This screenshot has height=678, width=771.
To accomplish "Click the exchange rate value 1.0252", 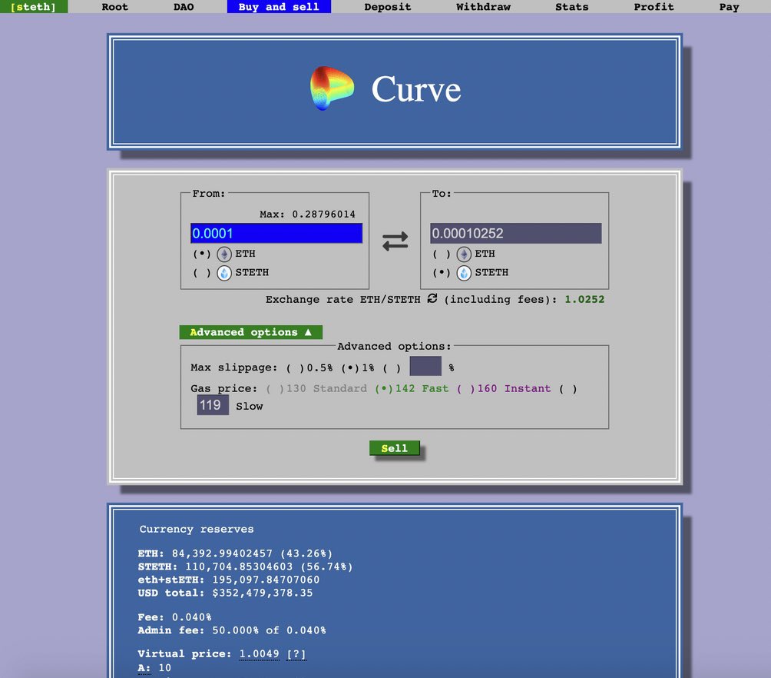I will point(584,299).
